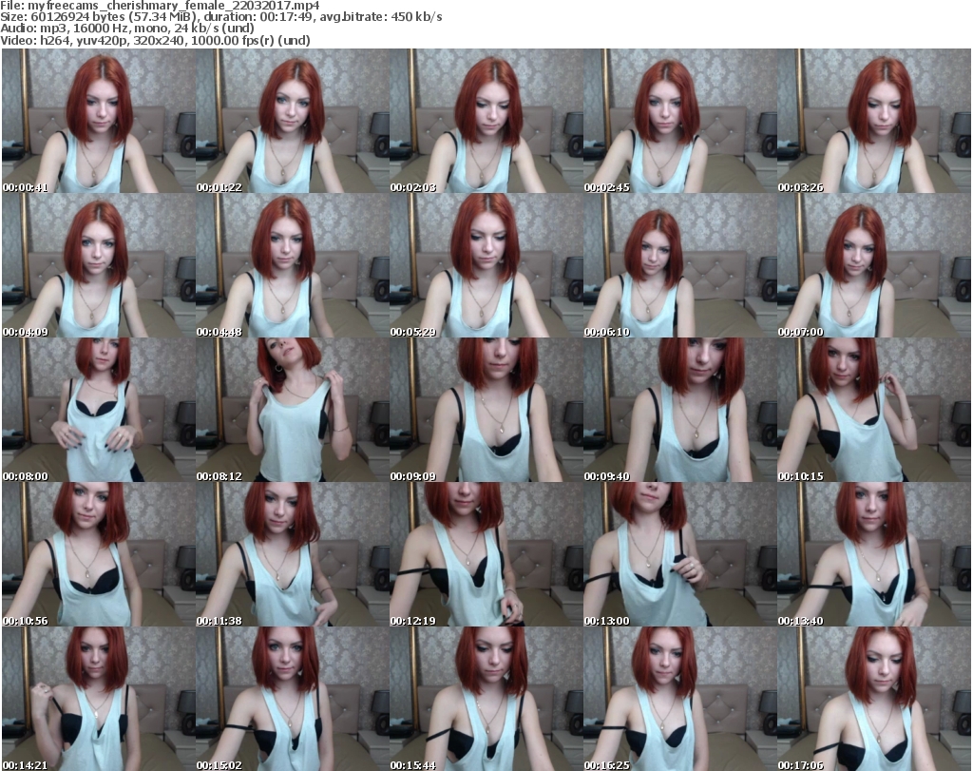Select the thumbnail stamped 00:03:26

click(874, 121)
